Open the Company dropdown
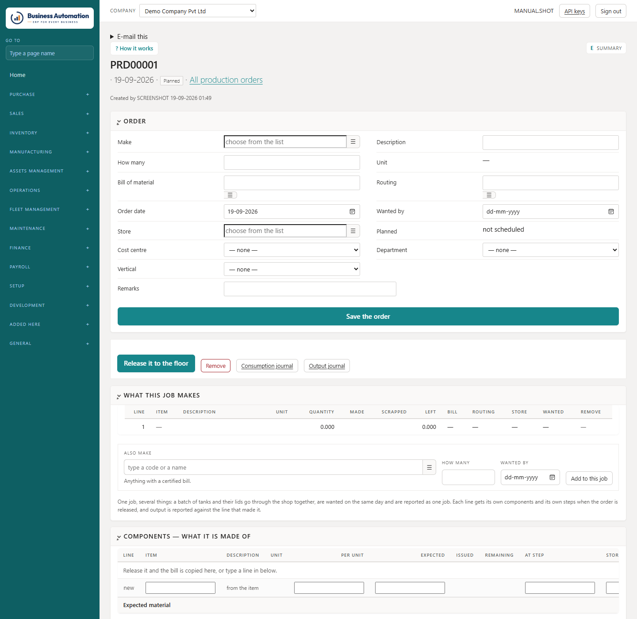Viewport: 637px width, 619px height. point(198,11)
